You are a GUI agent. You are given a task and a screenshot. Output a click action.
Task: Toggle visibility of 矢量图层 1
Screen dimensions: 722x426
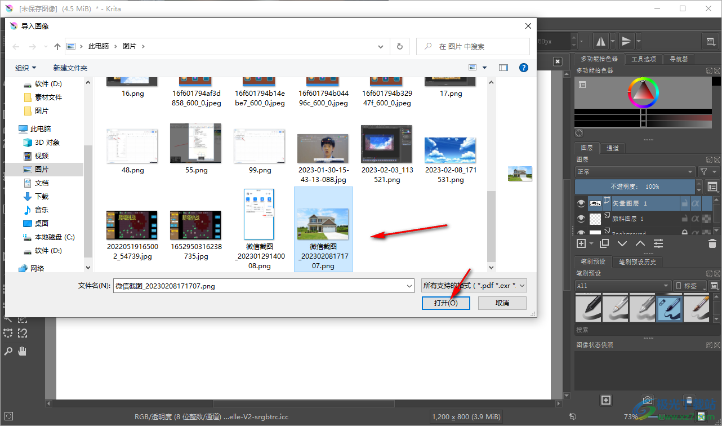[581, 203]
